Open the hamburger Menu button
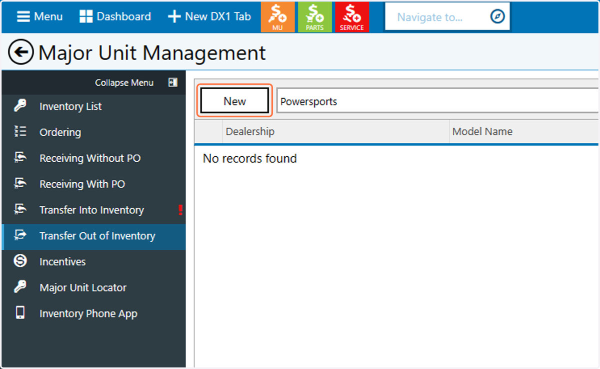Image resolution: width=600 pixels, height=369 pixels. coord(39,17)
